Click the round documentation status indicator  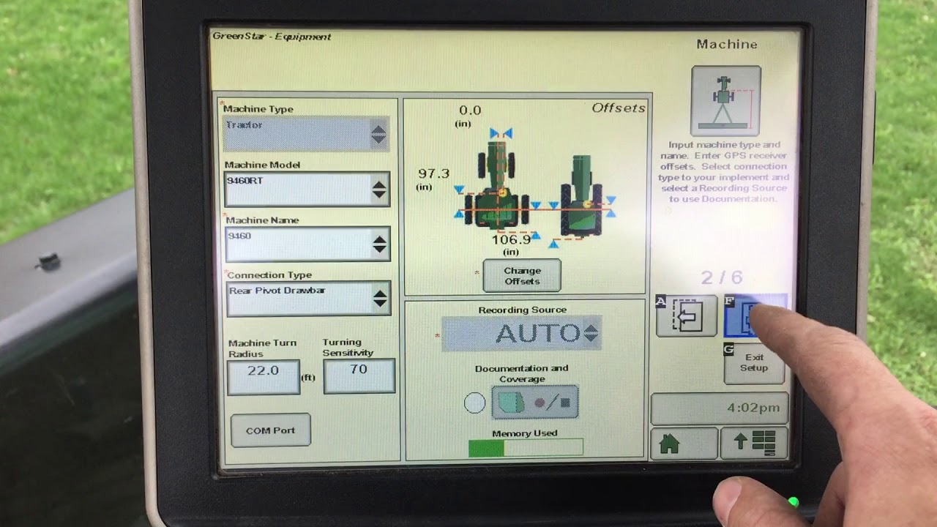click(474, 403)
